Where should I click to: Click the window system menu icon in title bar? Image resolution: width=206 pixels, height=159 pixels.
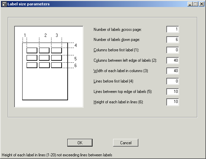click(4, 4)
